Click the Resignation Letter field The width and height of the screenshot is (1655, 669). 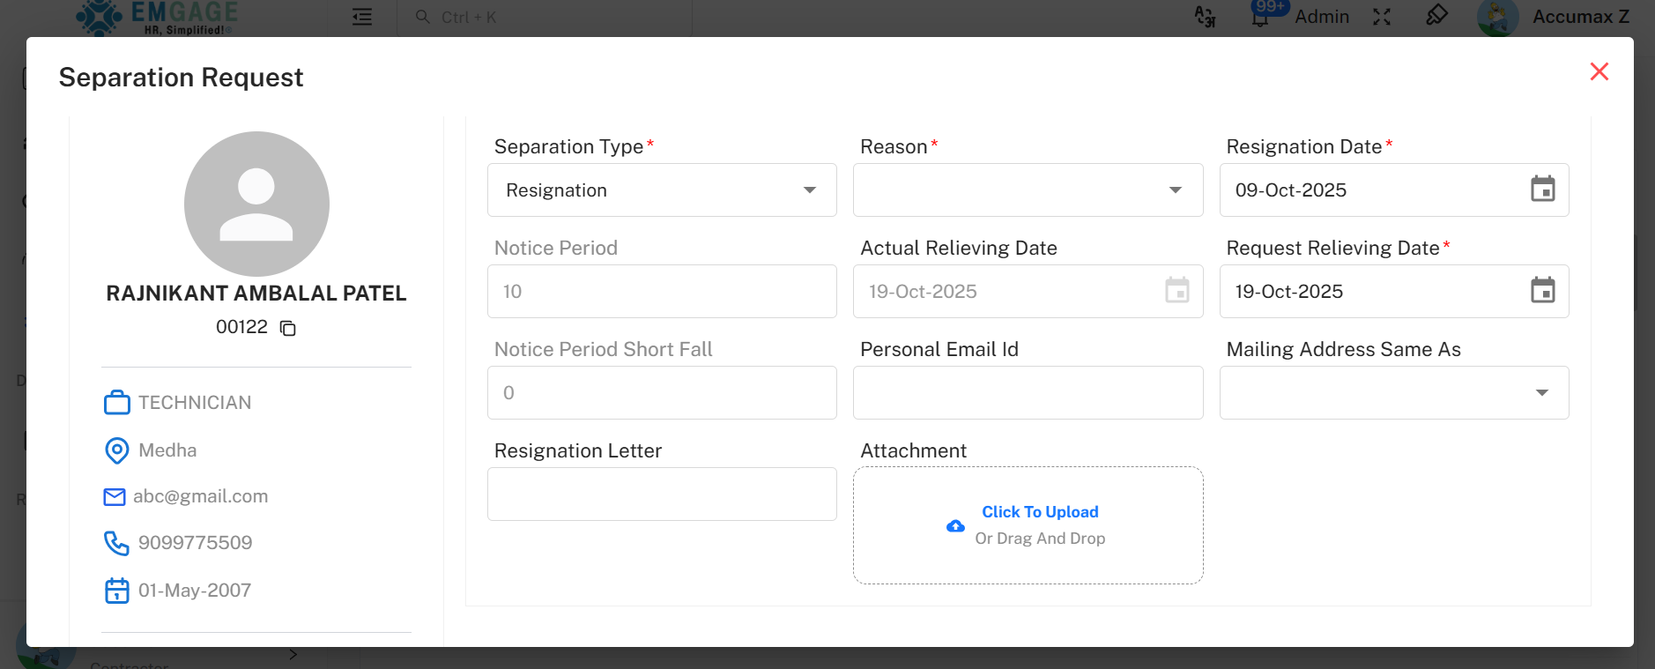(x=661, y=494)
